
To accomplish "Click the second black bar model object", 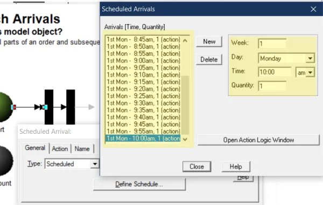I will (71, 107).
